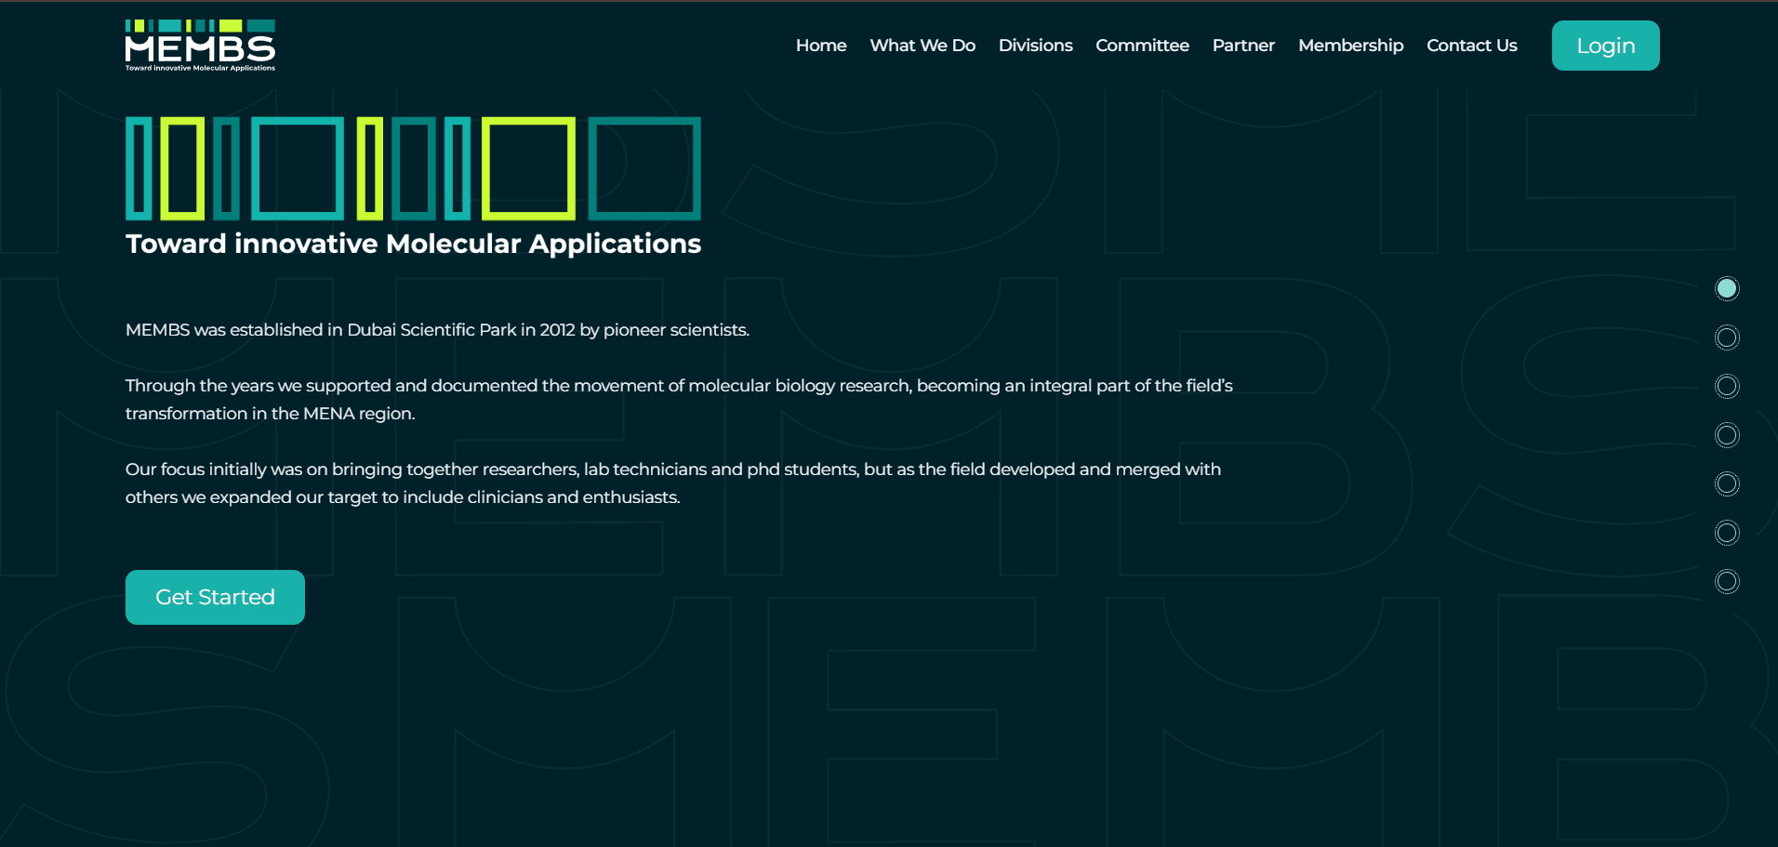The width and height of the screenshot is (1778, 847).
Task: Click the large outlined MEMBS hero graphic
Action: click(413, 168)
